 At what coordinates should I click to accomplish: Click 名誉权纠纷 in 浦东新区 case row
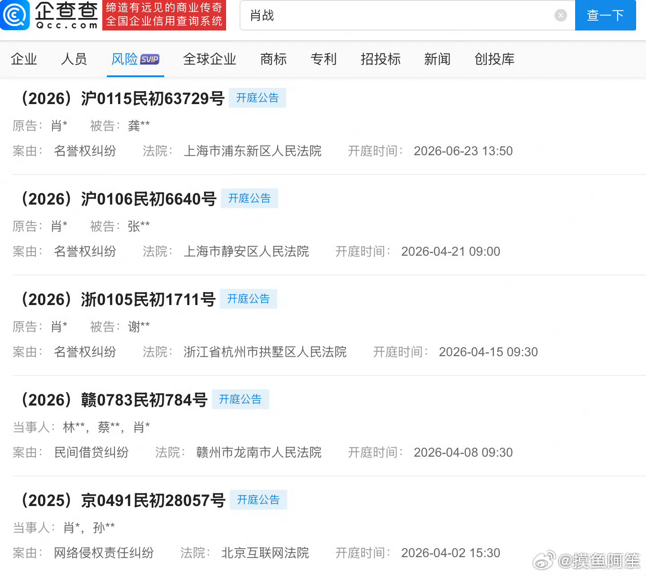[x=85, y=151]
